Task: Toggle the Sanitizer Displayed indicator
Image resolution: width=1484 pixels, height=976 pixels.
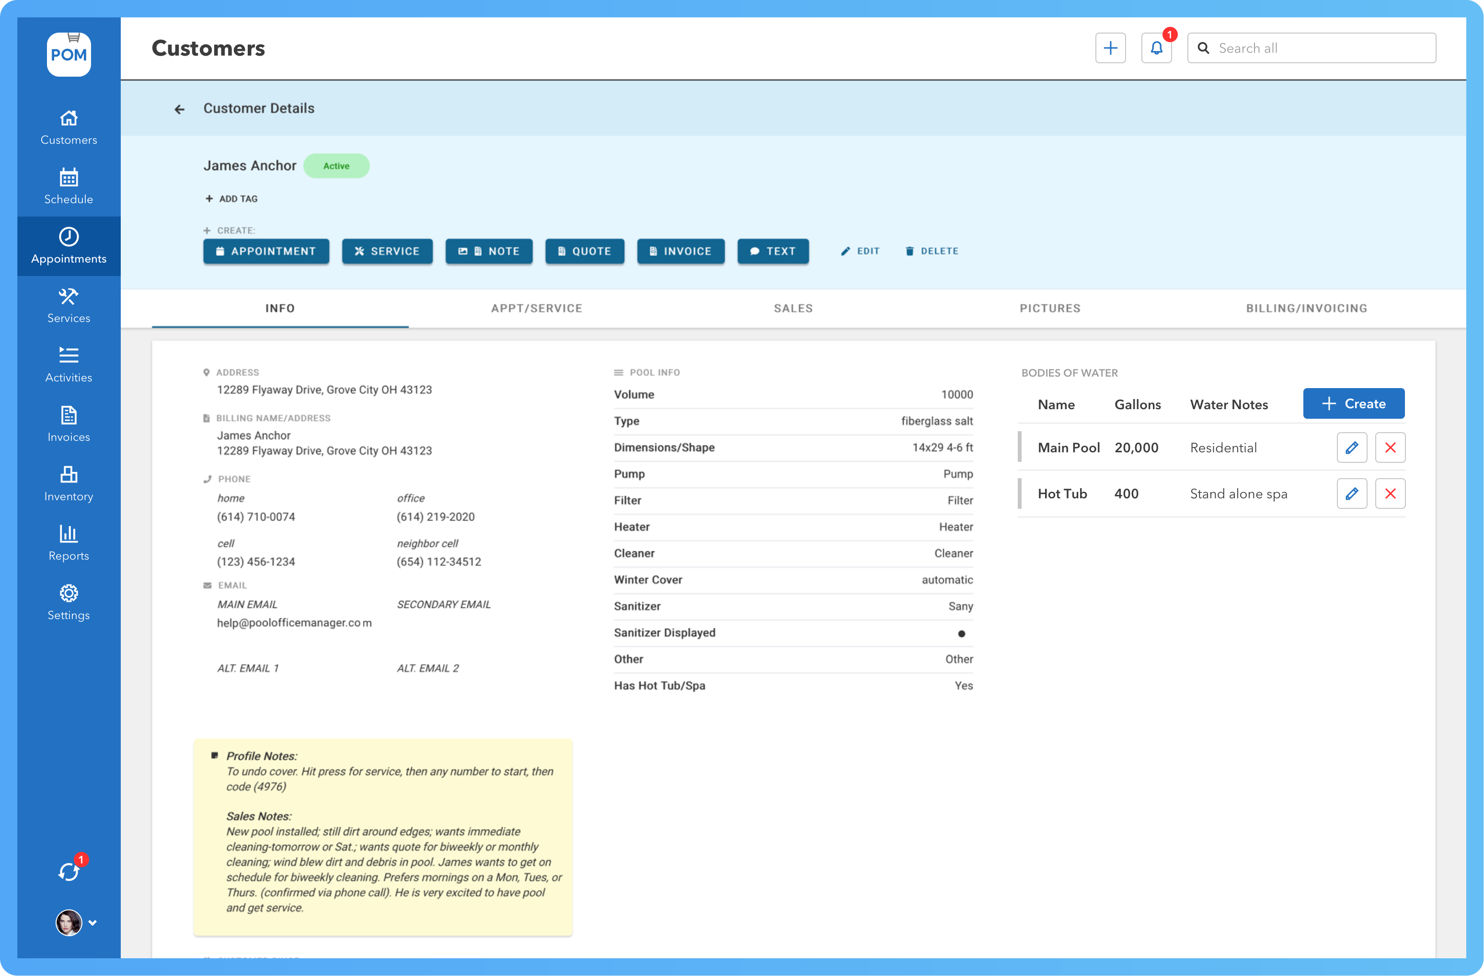Action: point(962,633)
